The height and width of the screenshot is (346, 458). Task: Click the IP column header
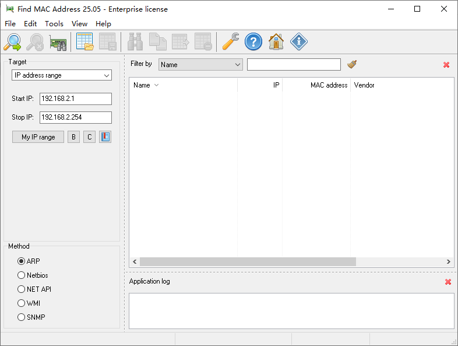point(260,85)
